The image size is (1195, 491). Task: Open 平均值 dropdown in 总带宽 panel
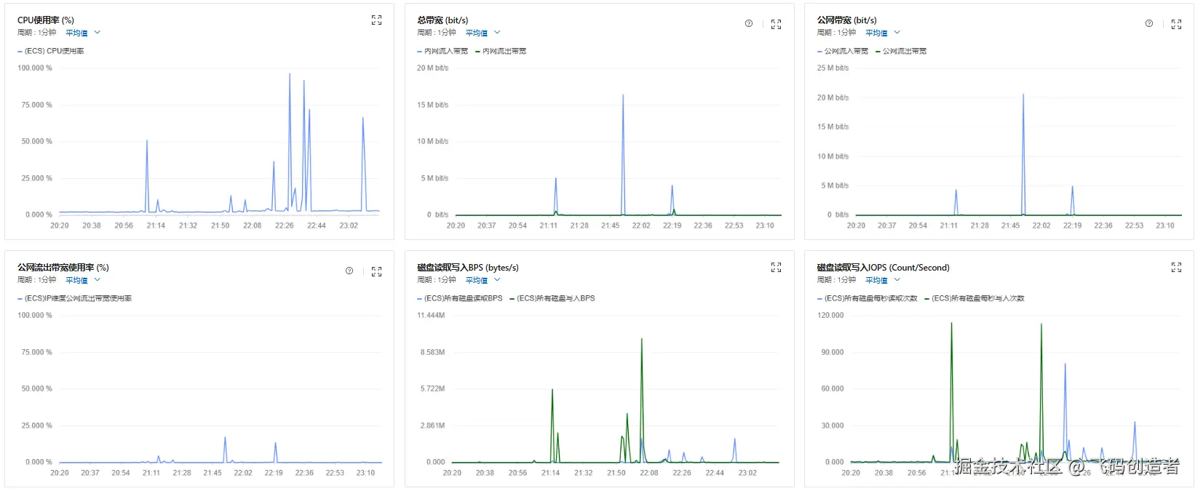483,33
